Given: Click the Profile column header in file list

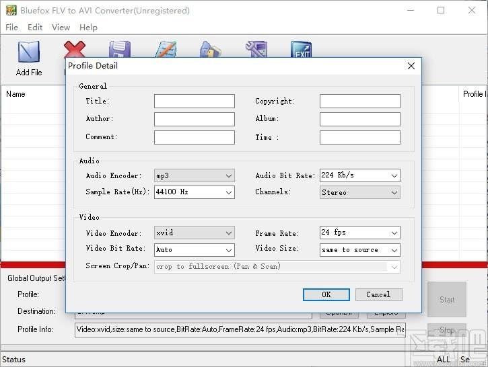Looking at the screenshot, I should click(x=473, y=94).
